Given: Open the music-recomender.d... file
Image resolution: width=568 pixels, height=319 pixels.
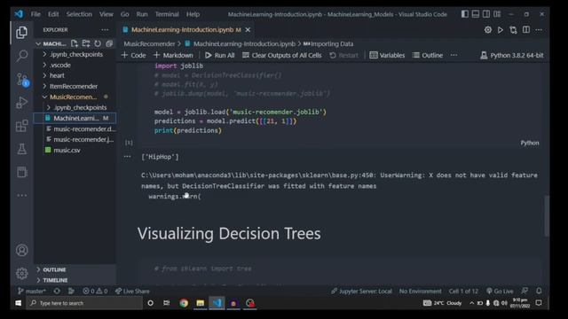Looking at the screenshot, I should (x=75, y=128).
